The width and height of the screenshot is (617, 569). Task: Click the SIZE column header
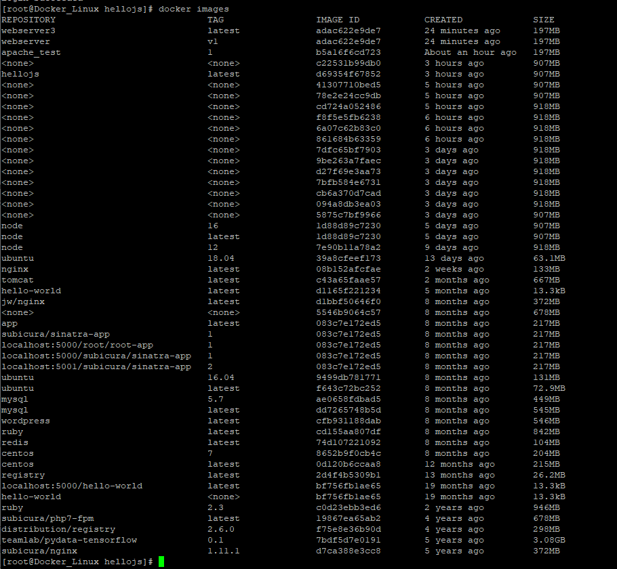(x=544, y=20)
